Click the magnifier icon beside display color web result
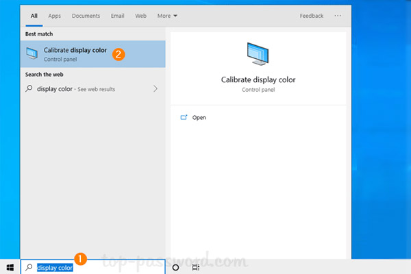The height and width of the screenshot is (274, 411). pos(29,88)
